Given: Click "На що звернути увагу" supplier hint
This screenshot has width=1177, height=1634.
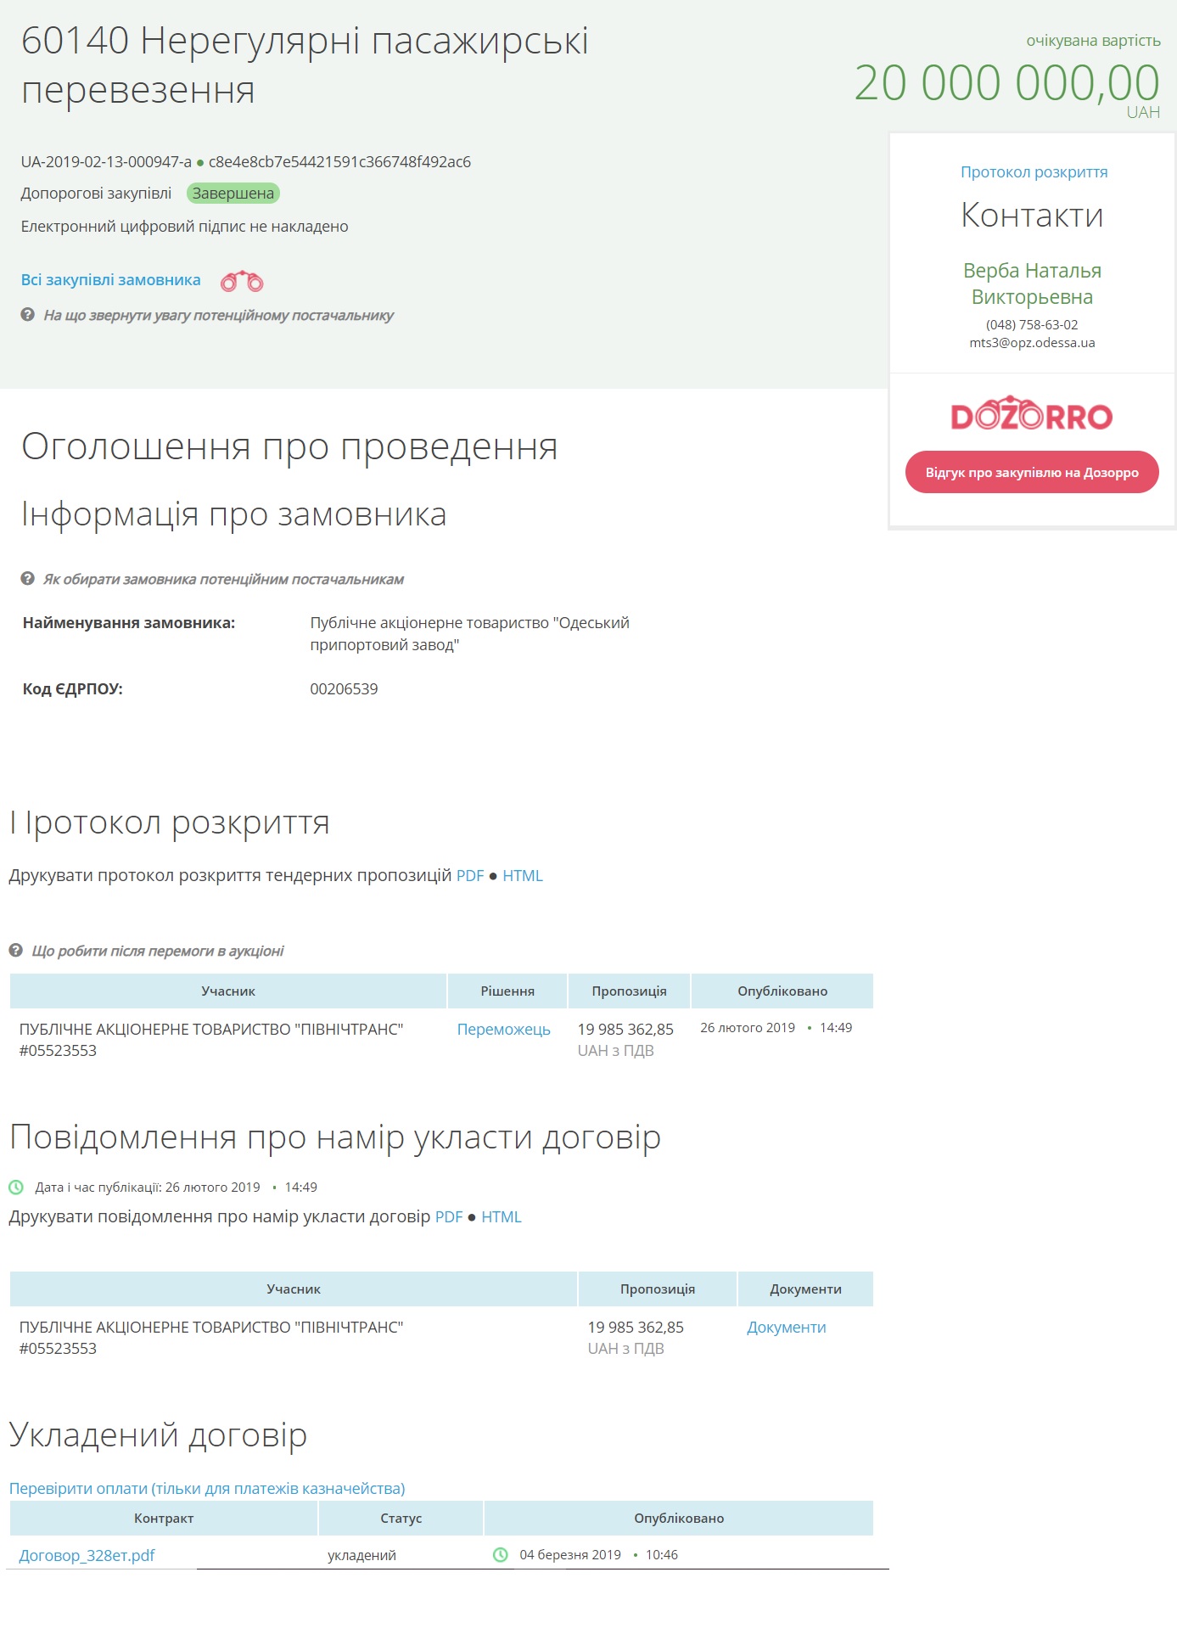Looking at the screenshot, I should (x=219, y=315).
